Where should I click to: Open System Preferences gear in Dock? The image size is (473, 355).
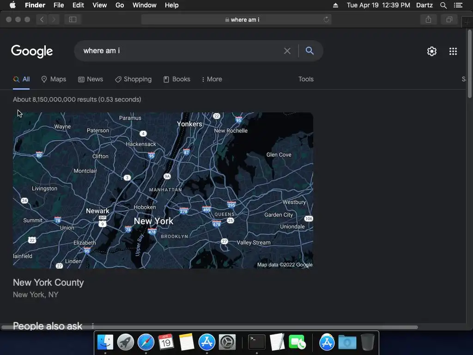(x=227, y=343)
